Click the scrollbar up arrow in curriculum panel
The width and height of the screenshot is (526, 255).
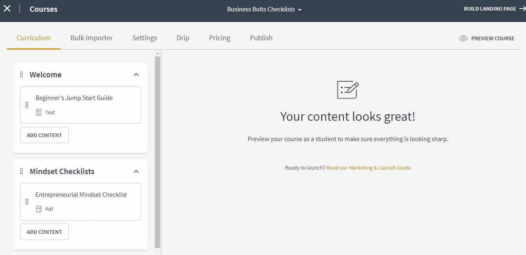[x=158, y=53]
